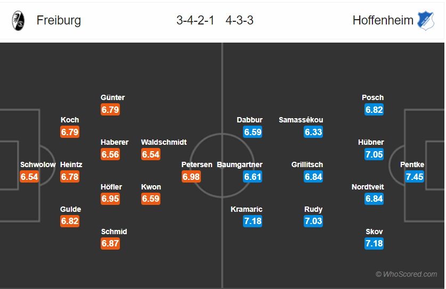Click the player name Baumgartner

coord(239,164)
